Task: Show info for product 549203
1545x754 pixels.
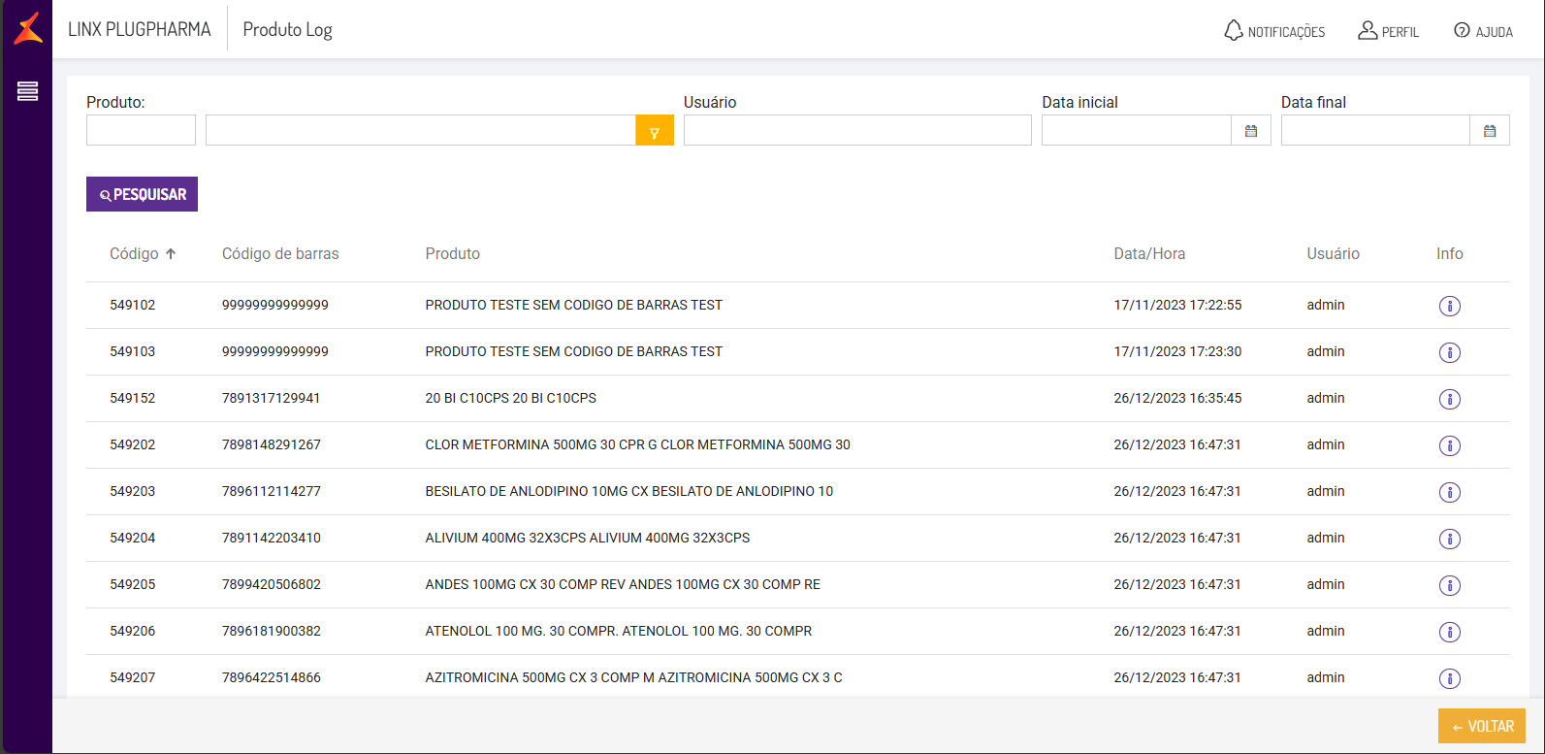Action: pyautogui.click(x=1450, y=492)
